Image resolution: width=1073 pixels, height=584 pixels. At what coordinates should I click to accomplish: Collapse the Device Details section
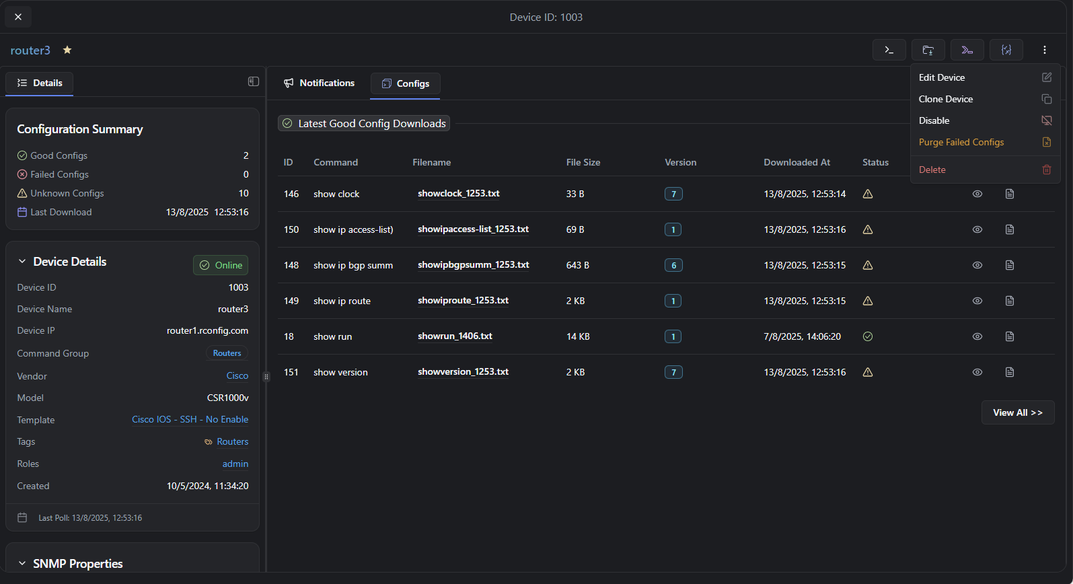coord(22,262)
